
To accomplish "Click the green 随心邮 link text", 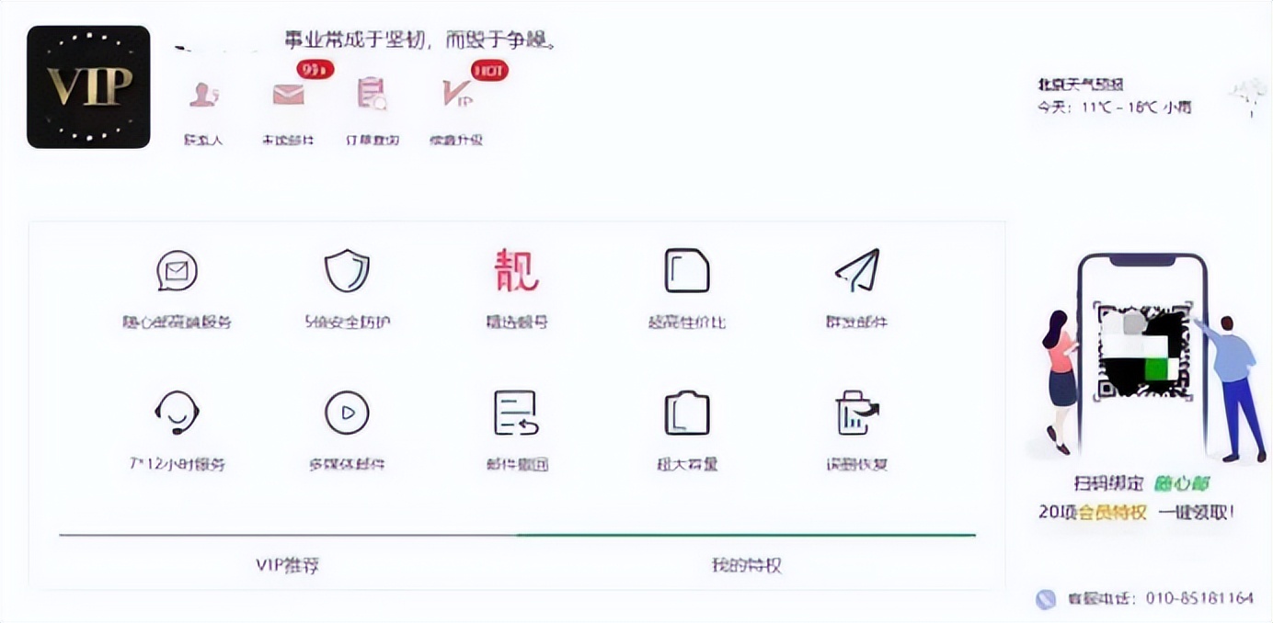I will coord(1184,483).
